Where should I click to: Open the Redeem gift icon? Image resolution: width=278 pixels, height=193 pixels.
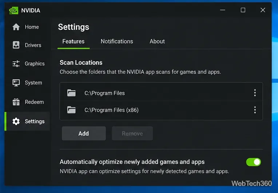point(16,102)
